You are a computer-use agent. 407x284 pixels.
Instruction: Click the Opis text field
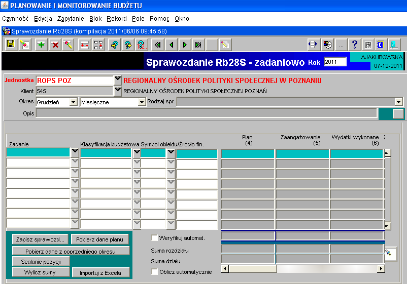pos(207,113)
